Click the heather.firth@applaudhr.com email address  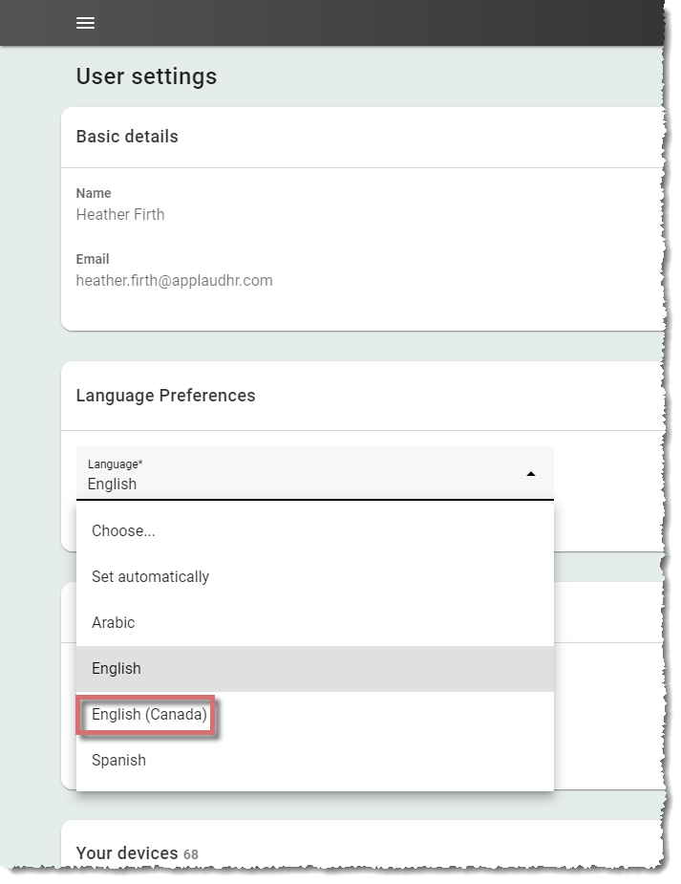click(x=174, y=280)
